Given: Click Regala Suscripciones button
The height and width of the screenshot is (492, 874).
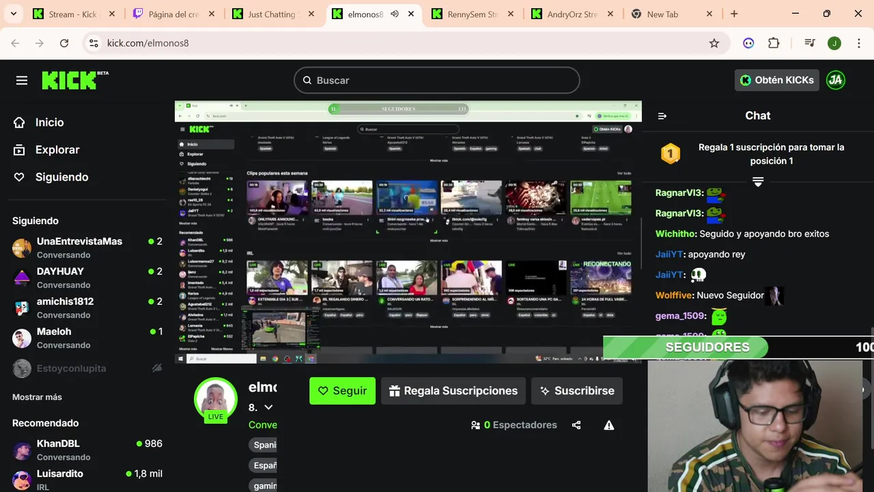Looking at the screenshot, I should (x=453, y=391).
